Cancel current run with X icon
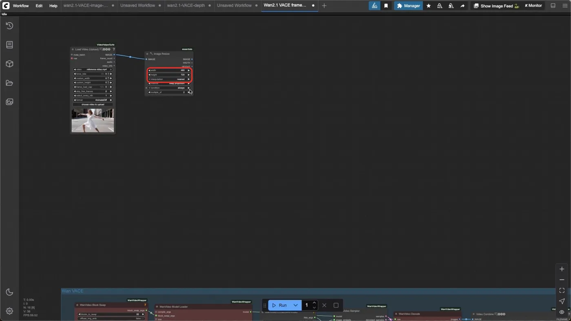This screenshot has height=321, width=571. (x=324, y=305)
